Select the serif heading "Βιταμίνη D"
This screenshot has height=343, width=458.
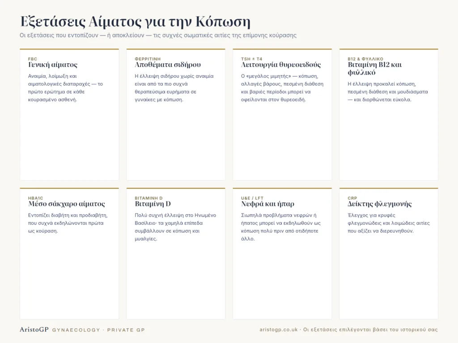tap(153, 204)
